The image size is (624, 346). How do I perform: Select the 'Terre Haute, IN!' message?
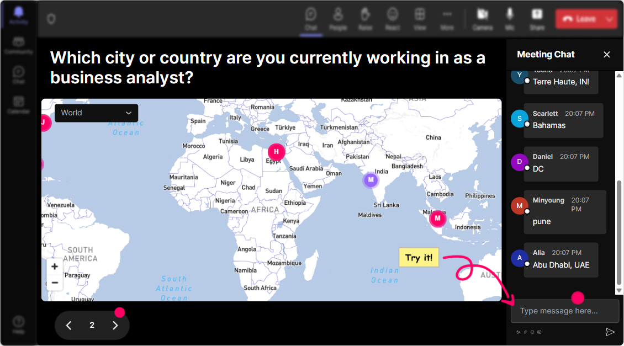[560, 82]
